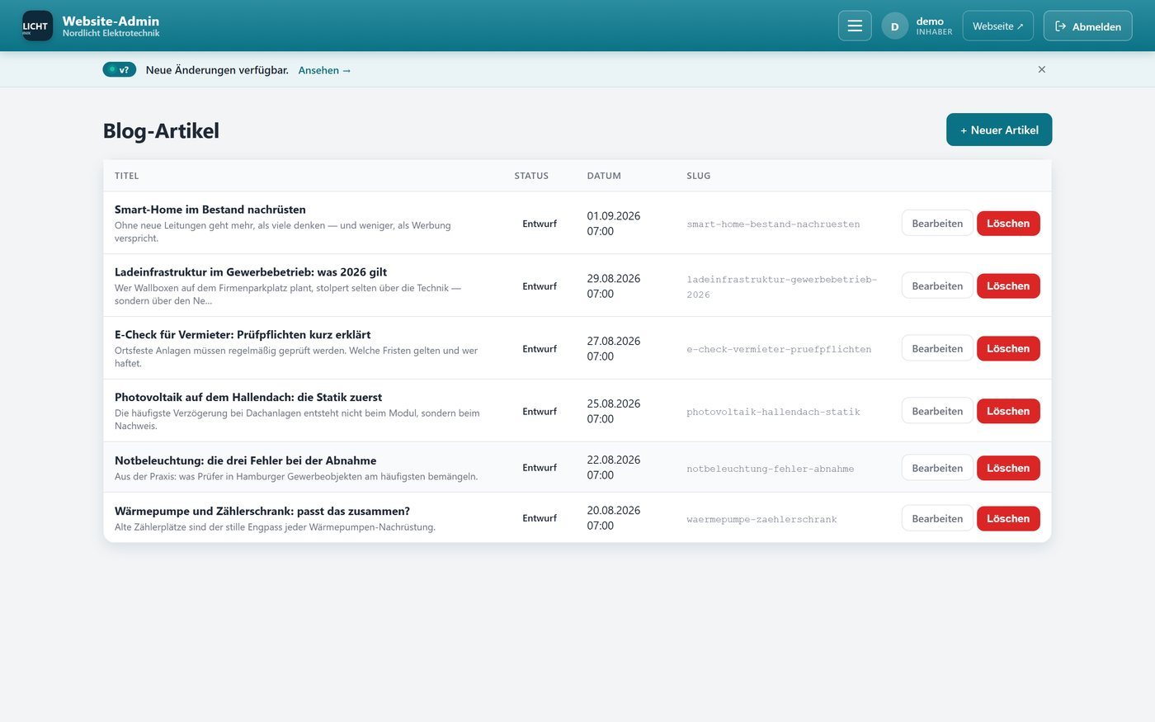The image size is (1155, 722).
Task: Open the Webseite external link
Action: coord(997,26)
